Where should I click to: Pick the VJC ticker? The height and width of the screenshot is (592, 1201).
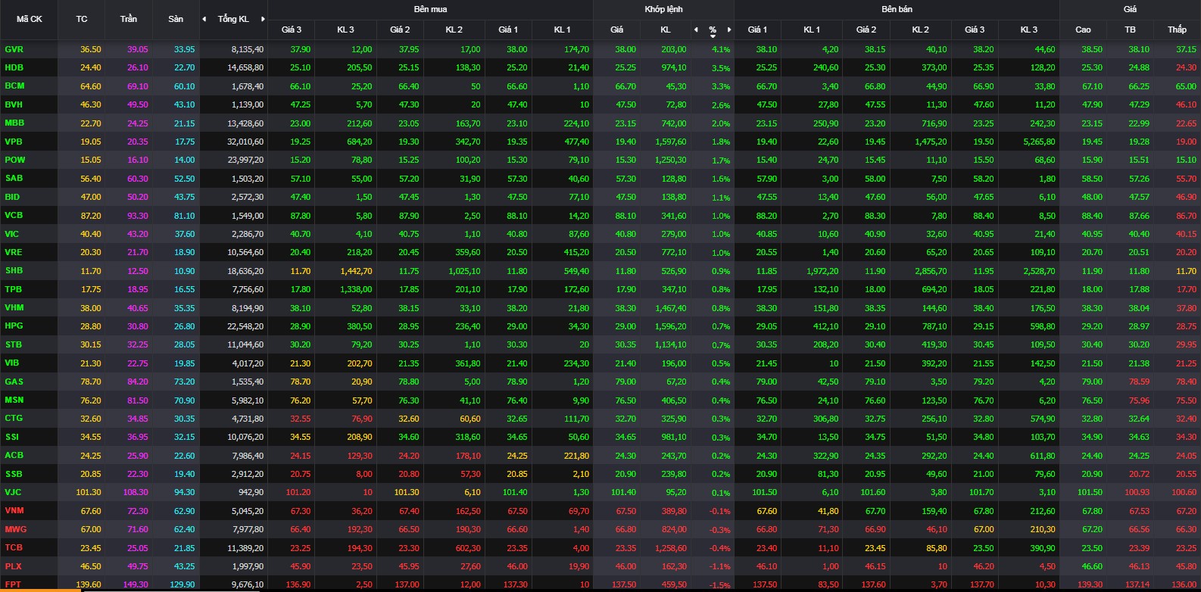click(13, 492)
